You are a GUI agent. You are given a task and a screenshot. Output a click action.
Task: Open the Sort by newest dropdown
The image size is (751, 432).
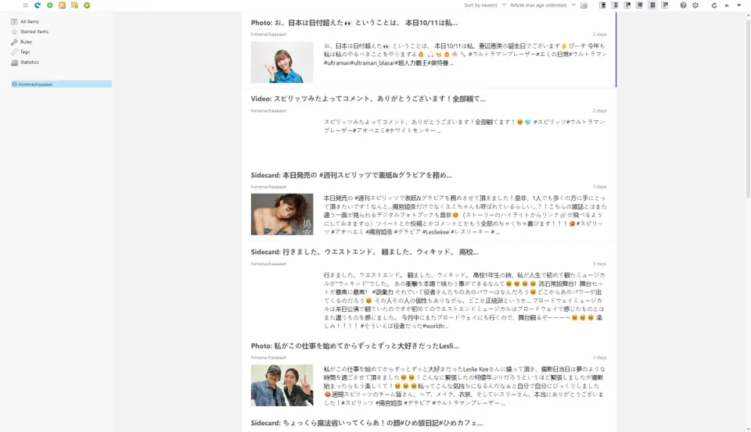pyautogui.click(x=485, y=5)
